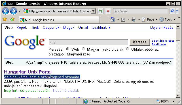The height and width of the screenshot is (105, 182).
Task: Click the Keresés search button
Action: pos(140,42)
